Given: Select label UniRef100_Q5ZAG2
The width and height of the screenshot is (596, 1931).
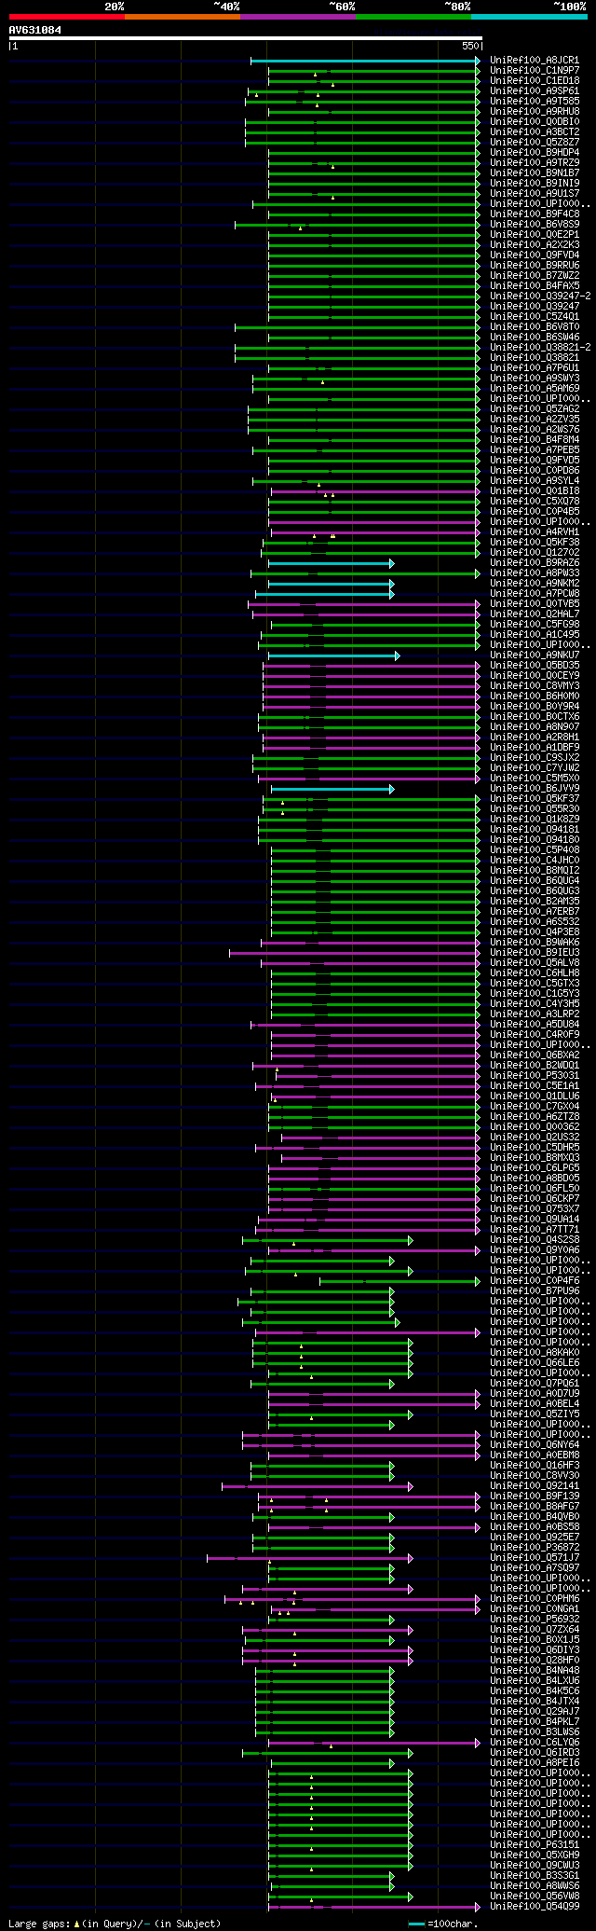Looking at the screenshot, I should coord(535,409).
